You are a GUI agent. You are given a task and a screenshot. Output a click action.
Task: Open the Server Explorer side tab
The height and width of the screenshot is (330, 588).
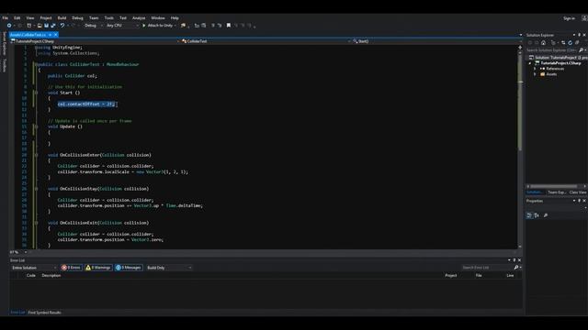[5, 43]
